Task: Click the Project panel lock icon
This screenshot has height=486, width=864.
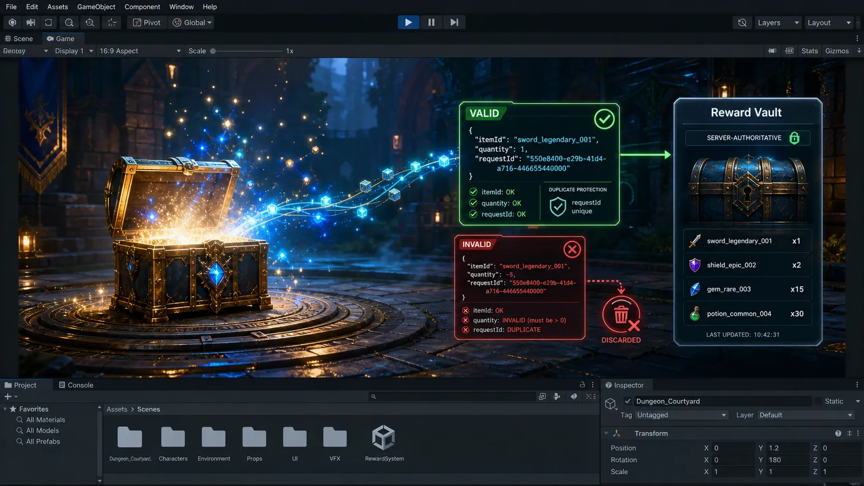Action: (582, 385)
